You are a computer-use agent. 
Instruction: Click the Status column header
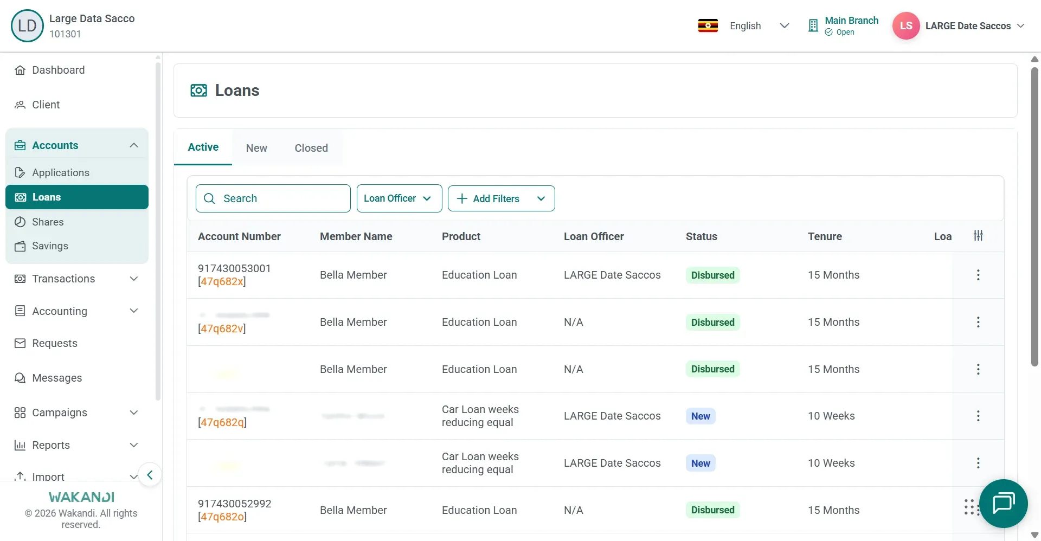coord(702,236)
